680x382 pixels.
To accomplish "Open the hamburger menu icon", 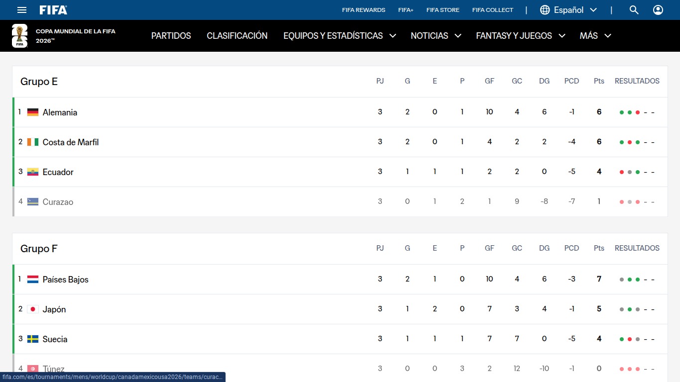I will point(22,10).
